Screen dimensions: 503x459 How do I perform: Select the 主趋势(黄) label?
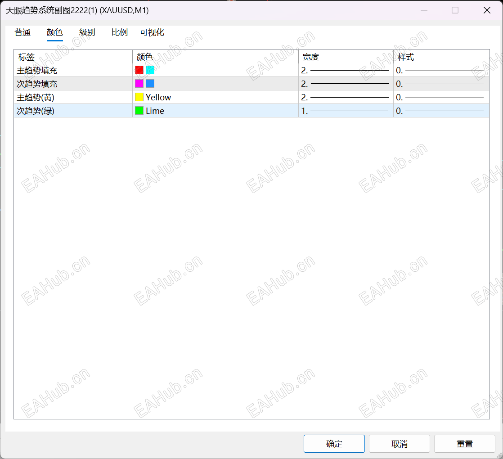click(x=36, y=97)
